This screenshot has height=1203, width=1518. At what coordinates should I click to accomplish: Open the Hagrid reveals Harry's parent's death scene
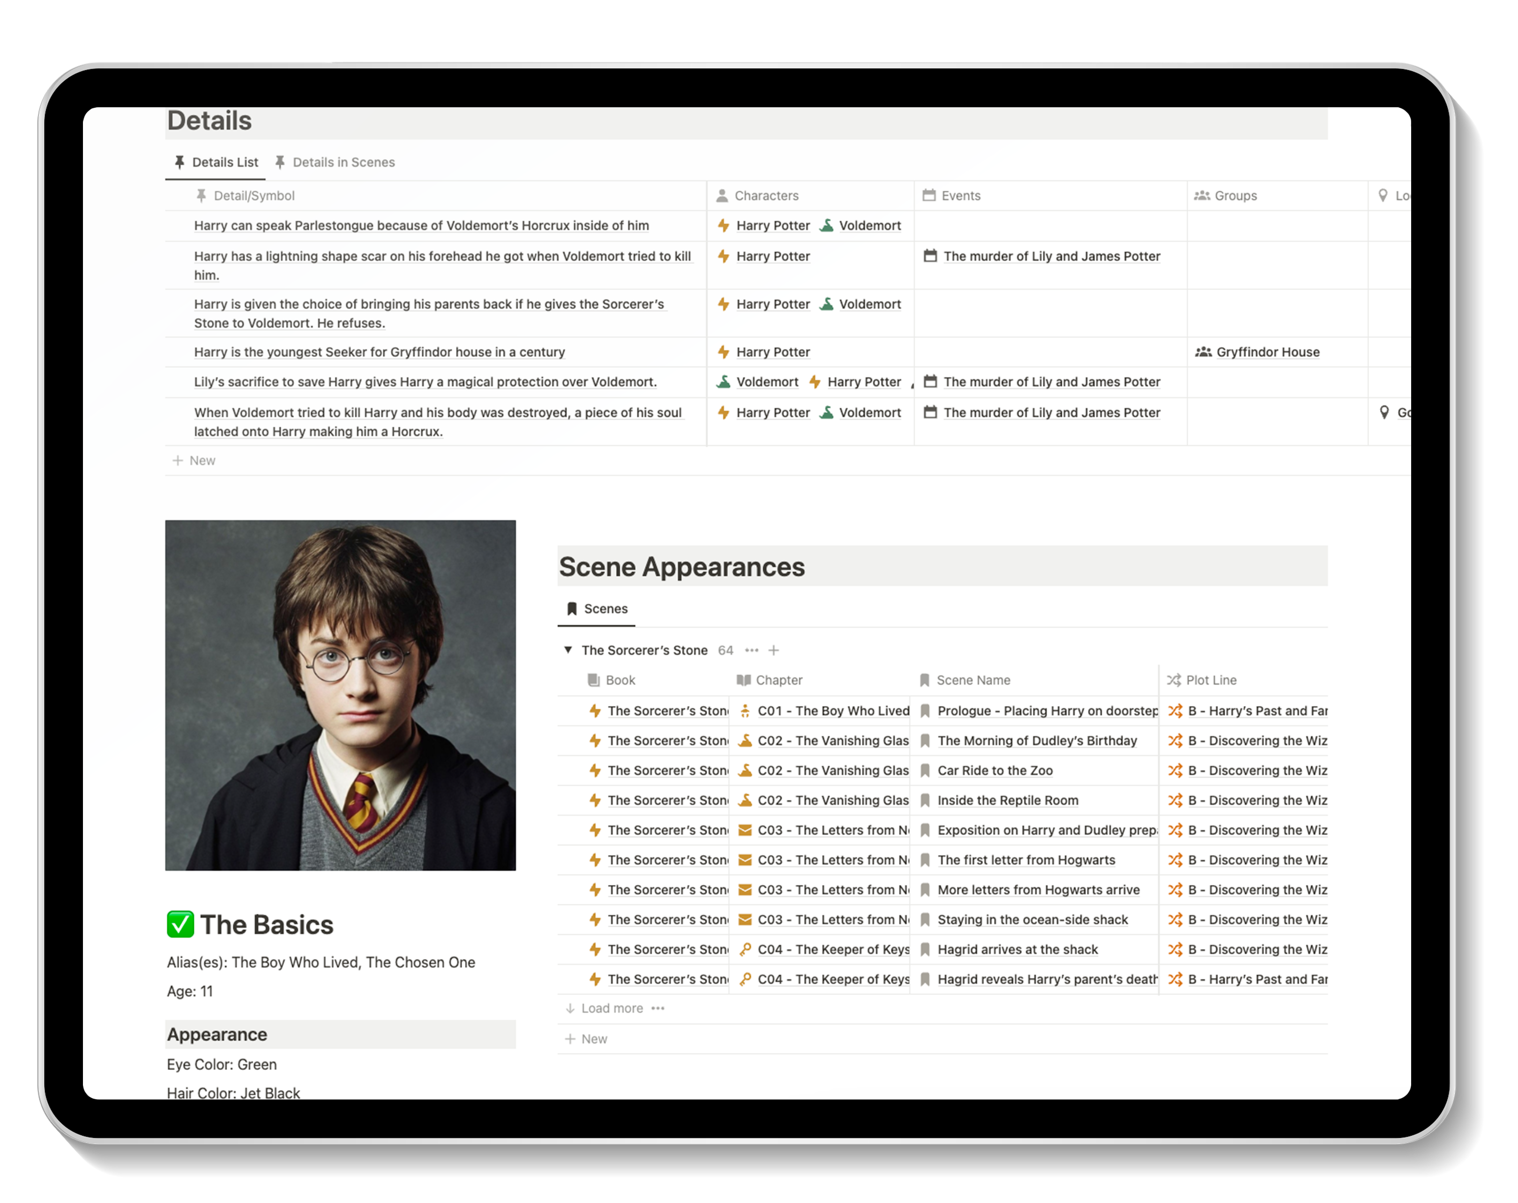point(1047,979)
